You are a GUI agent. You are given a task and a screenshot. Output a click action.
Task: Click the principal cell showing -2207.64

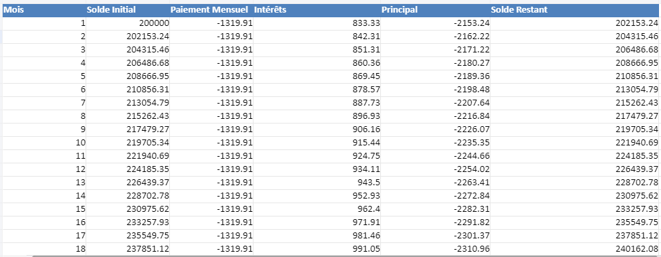click(435, 103)
